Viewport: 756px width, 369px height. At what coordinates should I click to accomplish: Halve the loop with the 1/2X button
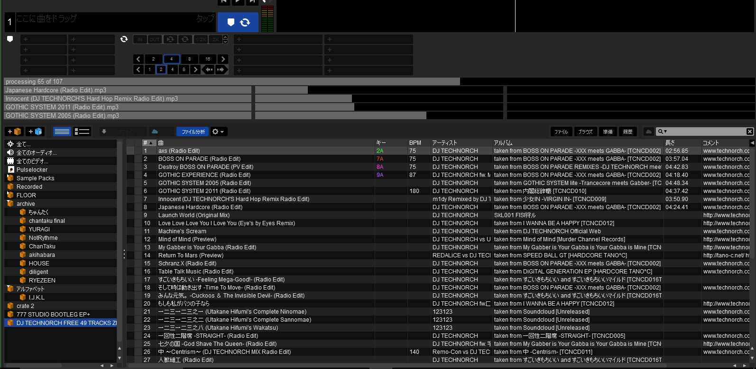pos(201,39)
